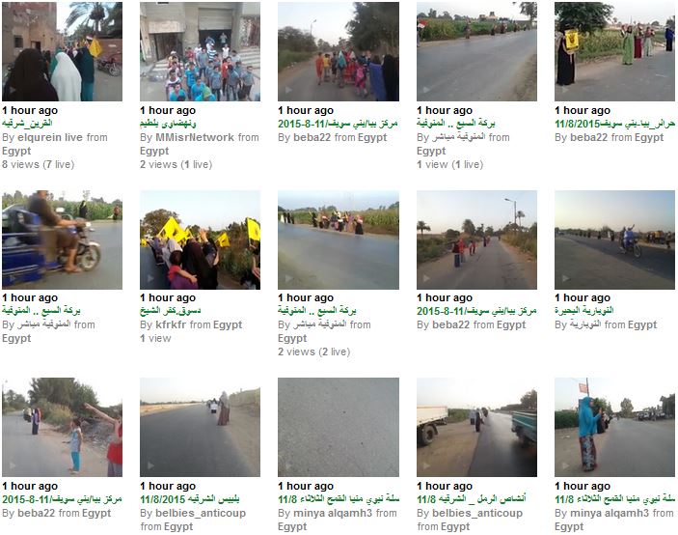Open thumbnail of woman in turquoise hijab
Screen dimensions: 678x535
coord(615,427)
